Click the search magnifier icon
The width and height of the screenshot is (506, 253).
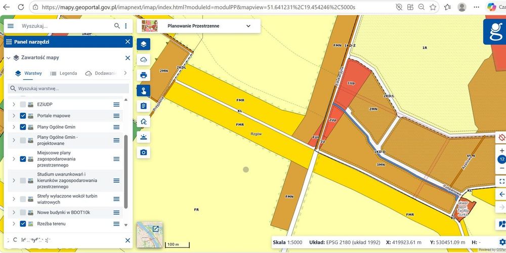coord(117,26)
